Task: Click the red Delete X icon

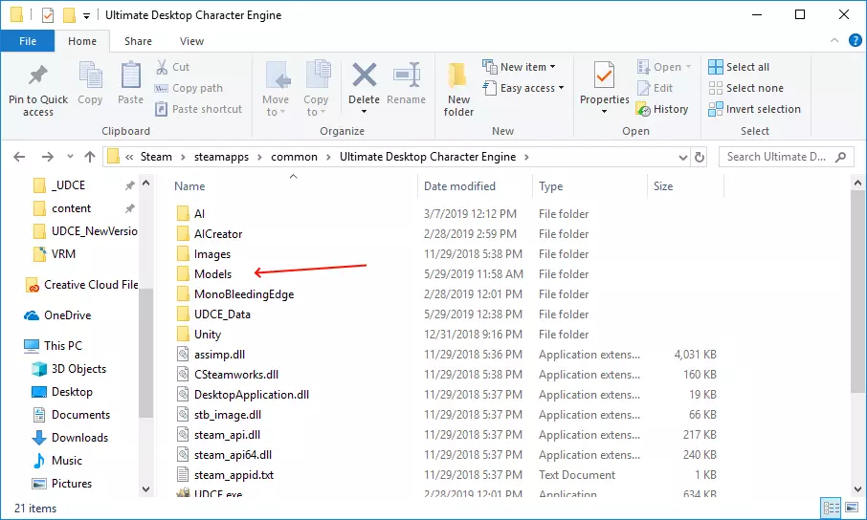Action: coord(365,76)
